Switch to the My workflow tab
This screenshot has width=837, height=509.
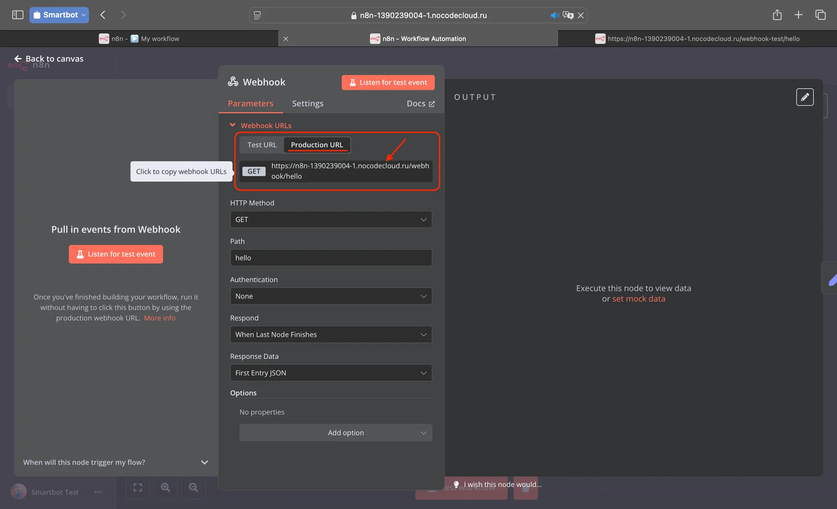click(x=139, y=38)
